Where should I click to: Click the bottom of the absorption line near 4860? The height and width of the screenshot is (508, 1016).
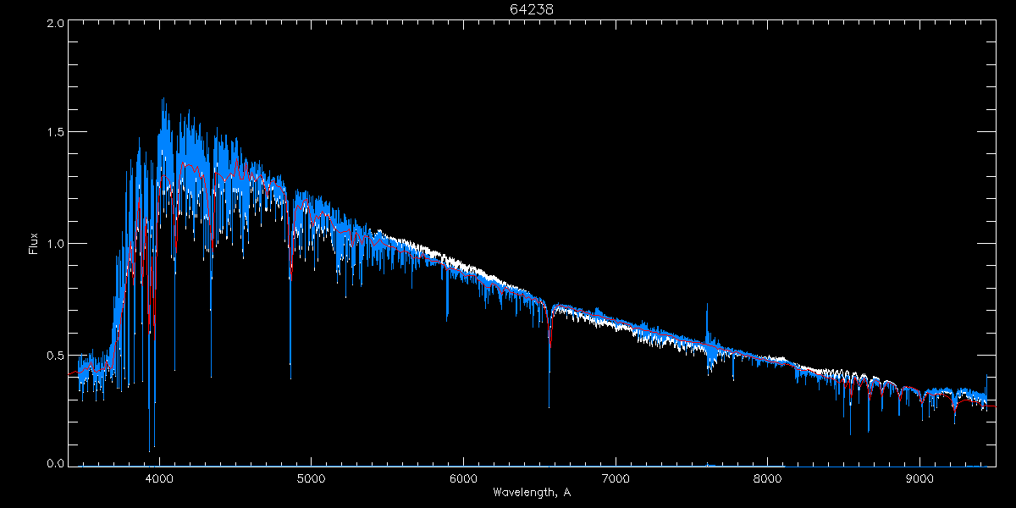coord(290,377)
